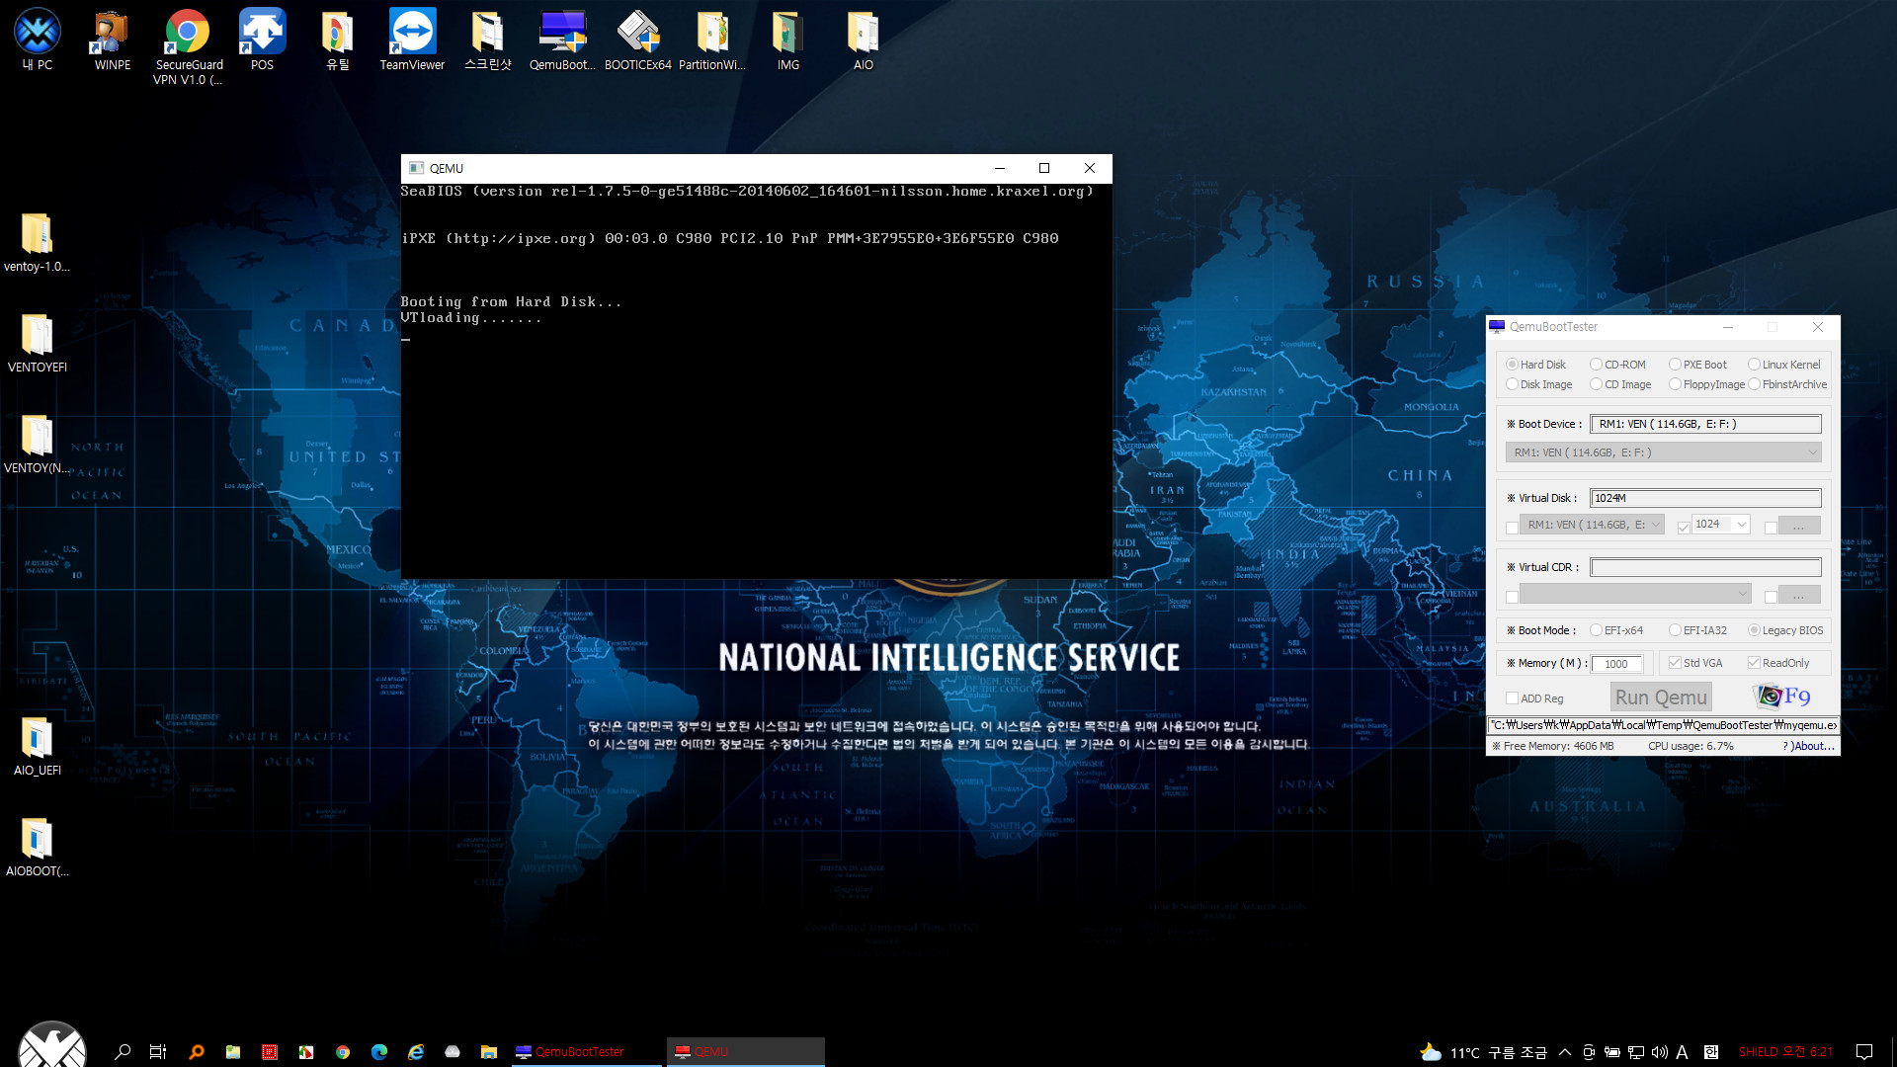
Task: Open File Explorer from taskbar
Action: click(x=489, y=1052)
